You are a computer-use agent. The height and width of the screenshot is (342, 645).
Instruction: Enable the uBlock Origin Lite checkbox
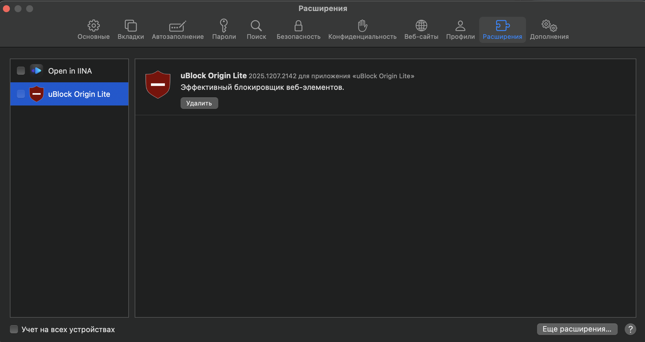point(21,94)
